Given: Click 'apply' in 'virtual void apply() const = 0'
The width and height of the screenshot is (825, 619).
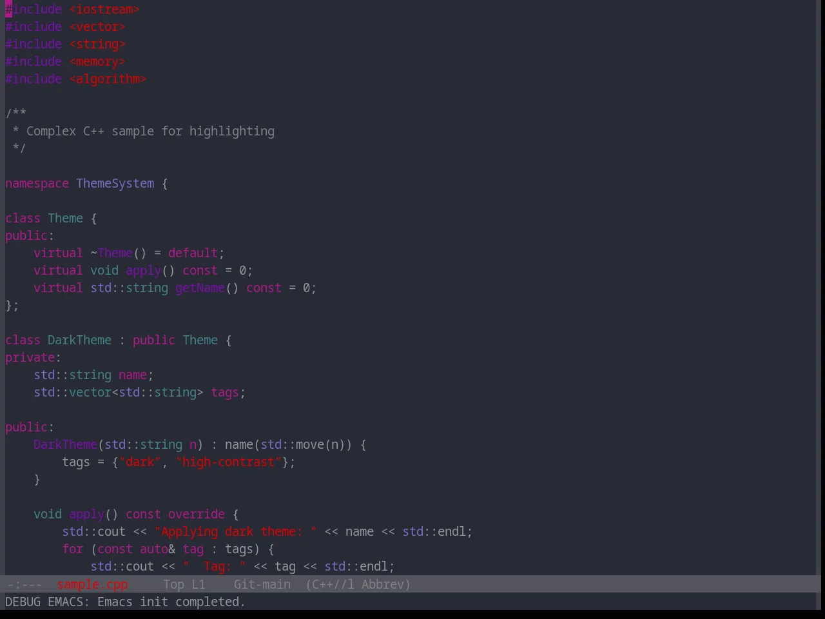Looking at the screenshot, I should (143, 271).
